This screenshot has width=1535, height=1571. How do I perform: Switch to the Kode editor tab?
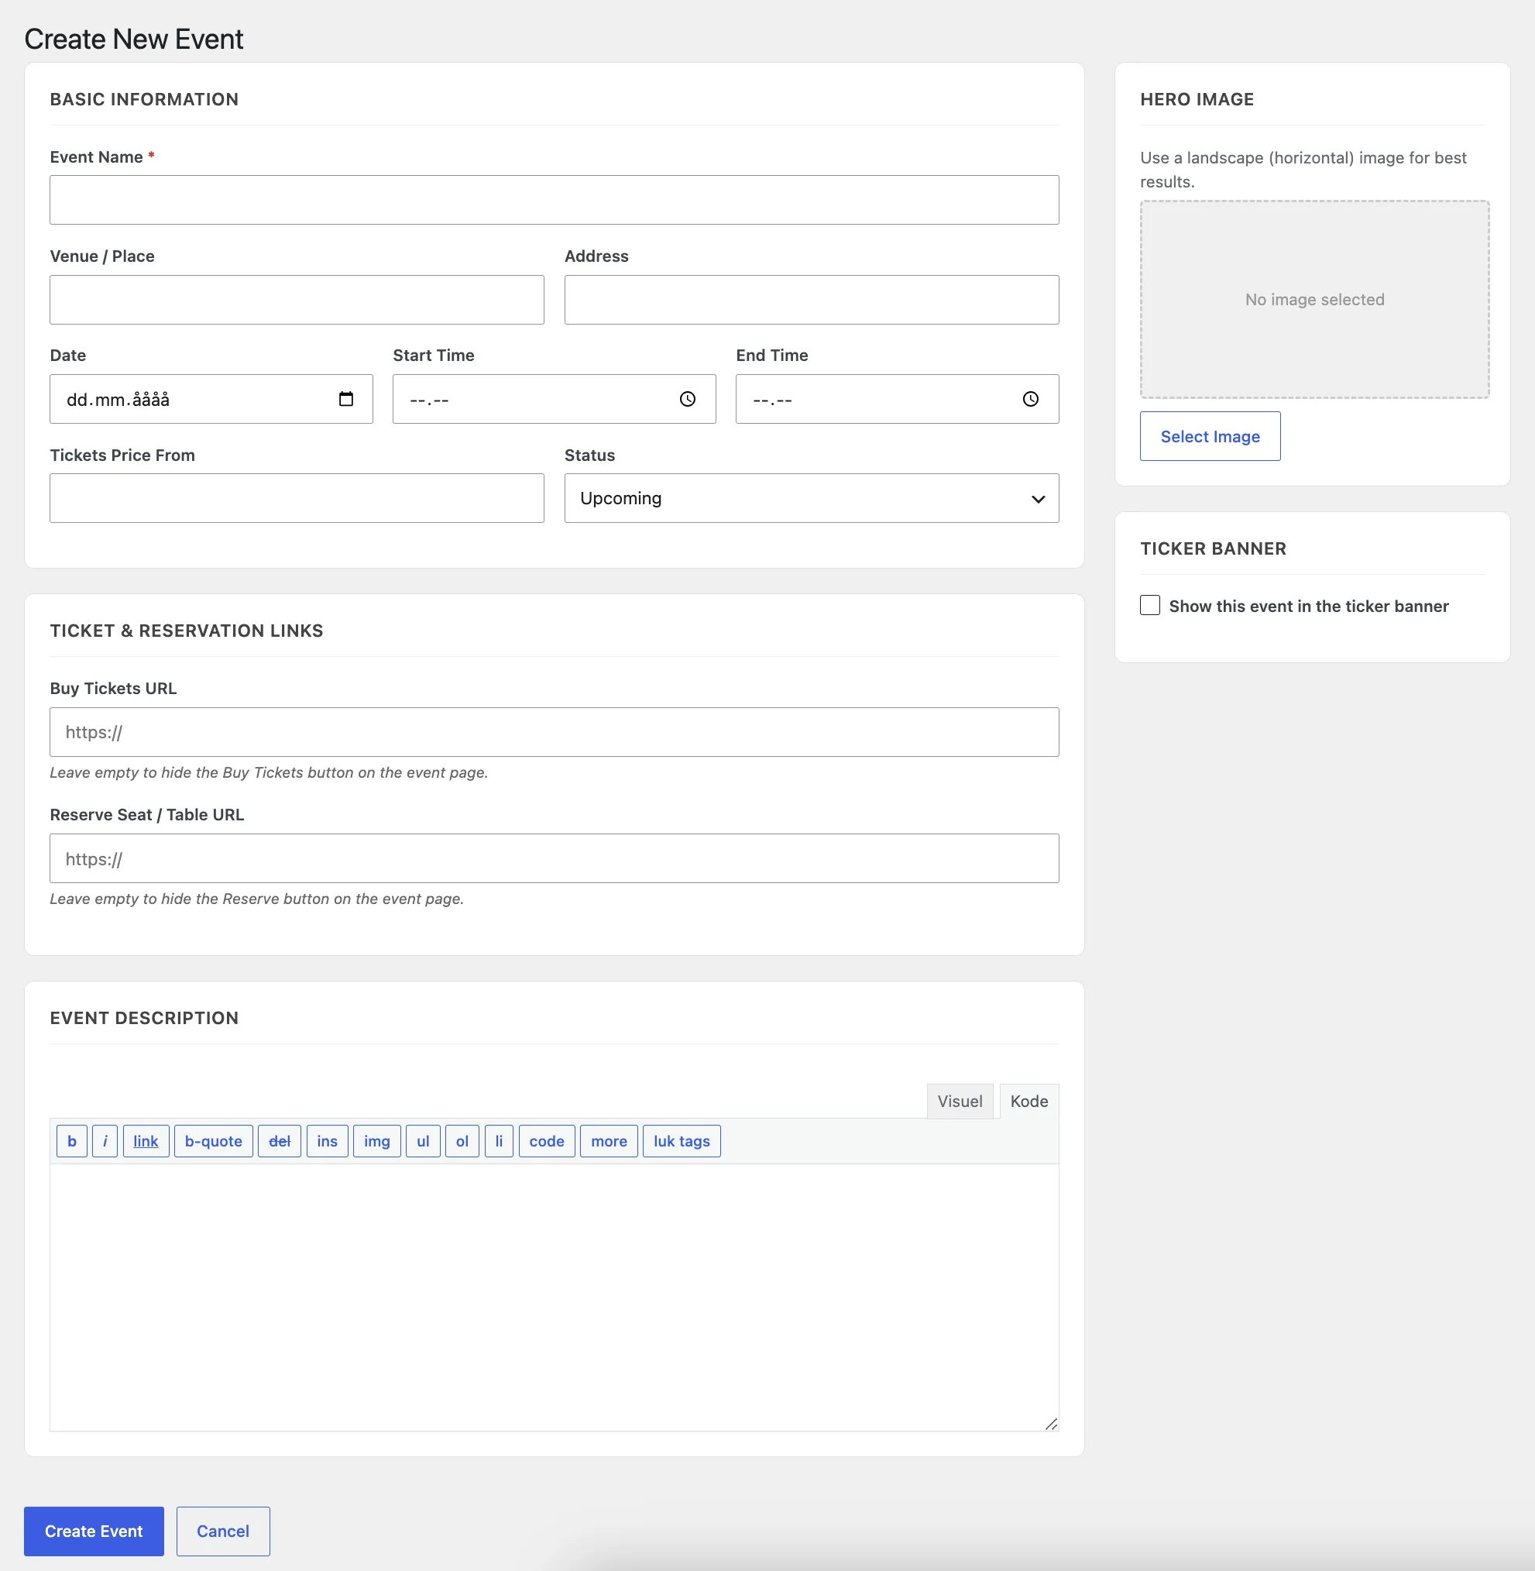coord(1029,1102)
